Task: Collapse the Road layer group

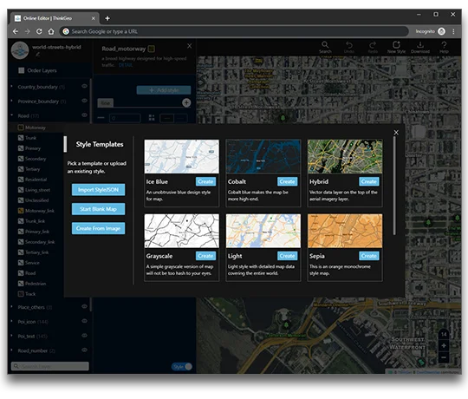Action: (x=12, y=115)
